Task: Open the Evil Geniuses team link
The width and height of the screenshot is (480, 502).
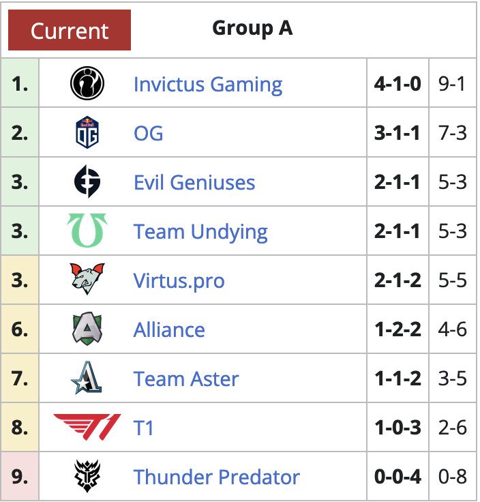Action: click(194, 183)
